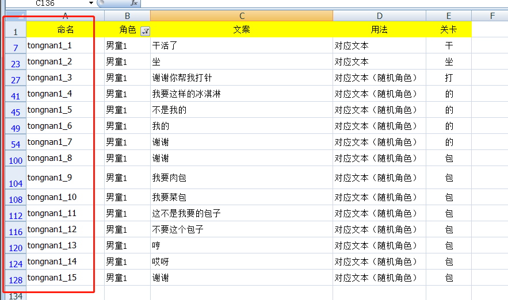Image resolution: width=508 pixels, height=300 pixels.
Task: Select cell tongnan1_10
Action: (x=65, y=197)
